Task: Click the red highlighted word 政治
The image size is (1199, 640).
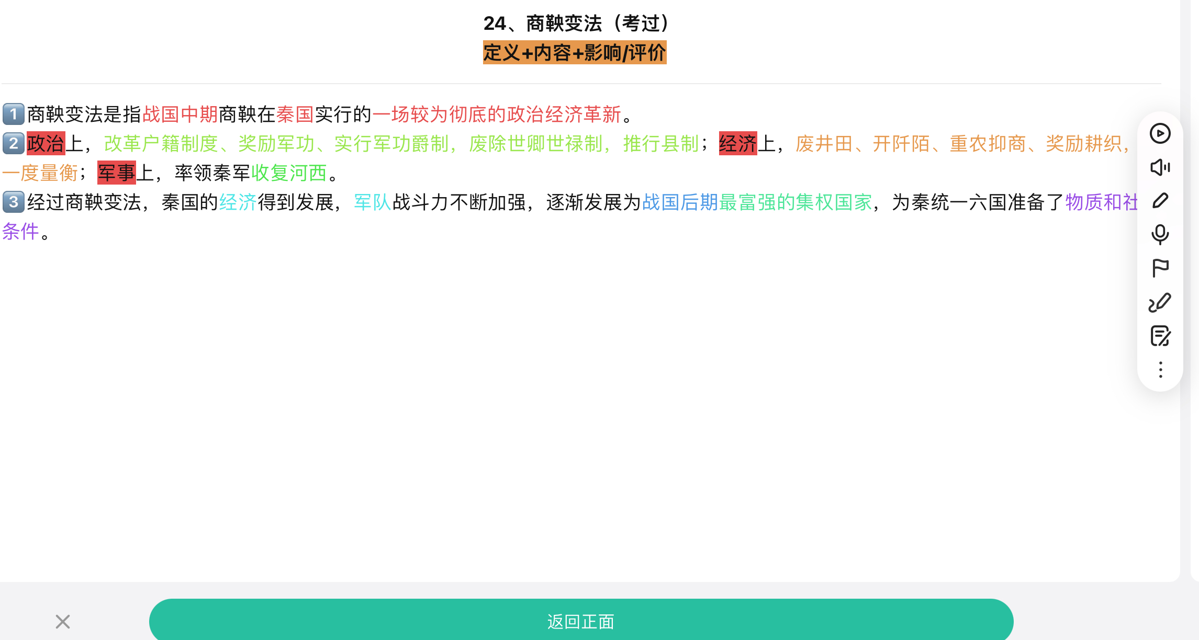Action: (x=46, y=143)
